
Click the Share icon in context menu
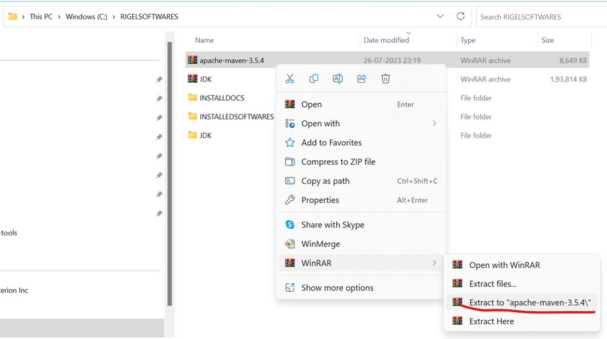[x=362, y=79]
